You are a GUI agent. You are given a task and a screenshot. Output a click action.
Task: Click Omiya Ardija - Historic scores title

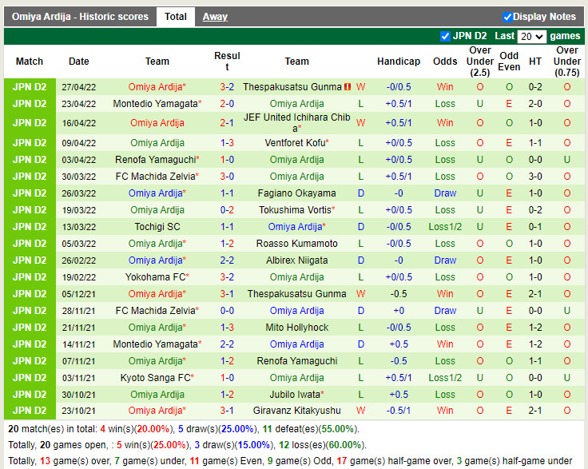pos(80,17)
